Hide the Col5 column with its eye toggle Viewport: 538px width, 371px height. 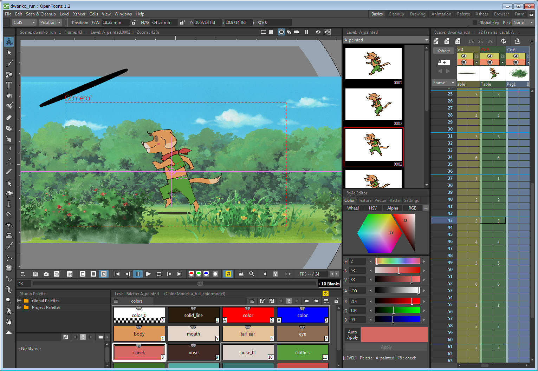[490, 56]
